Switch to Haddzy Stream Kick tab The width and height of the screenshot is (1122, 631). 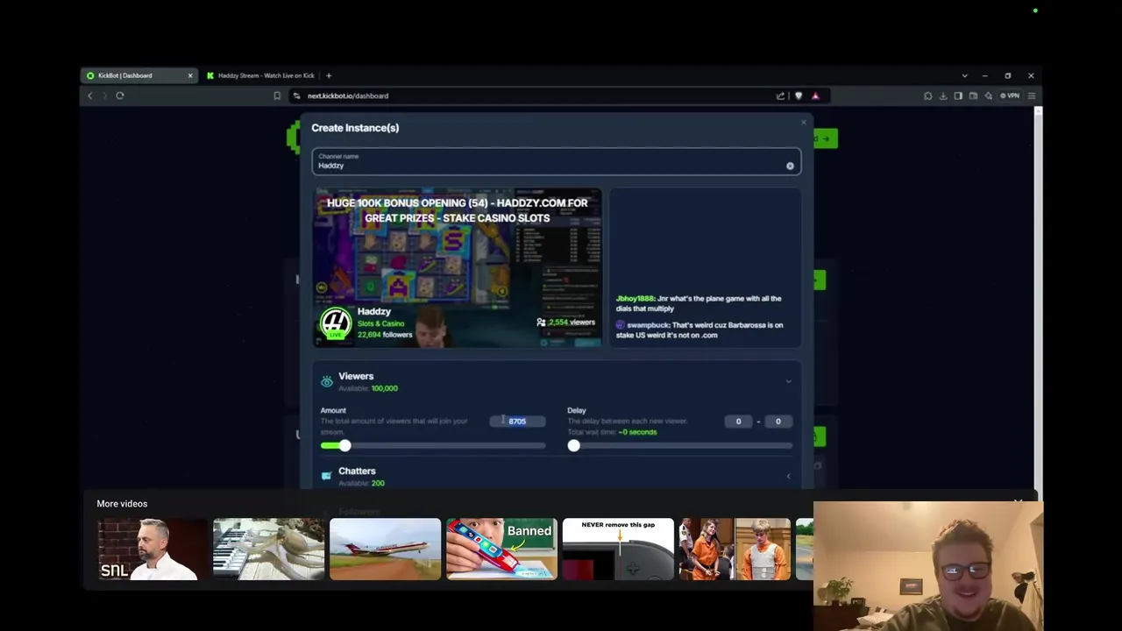point(260,75)
